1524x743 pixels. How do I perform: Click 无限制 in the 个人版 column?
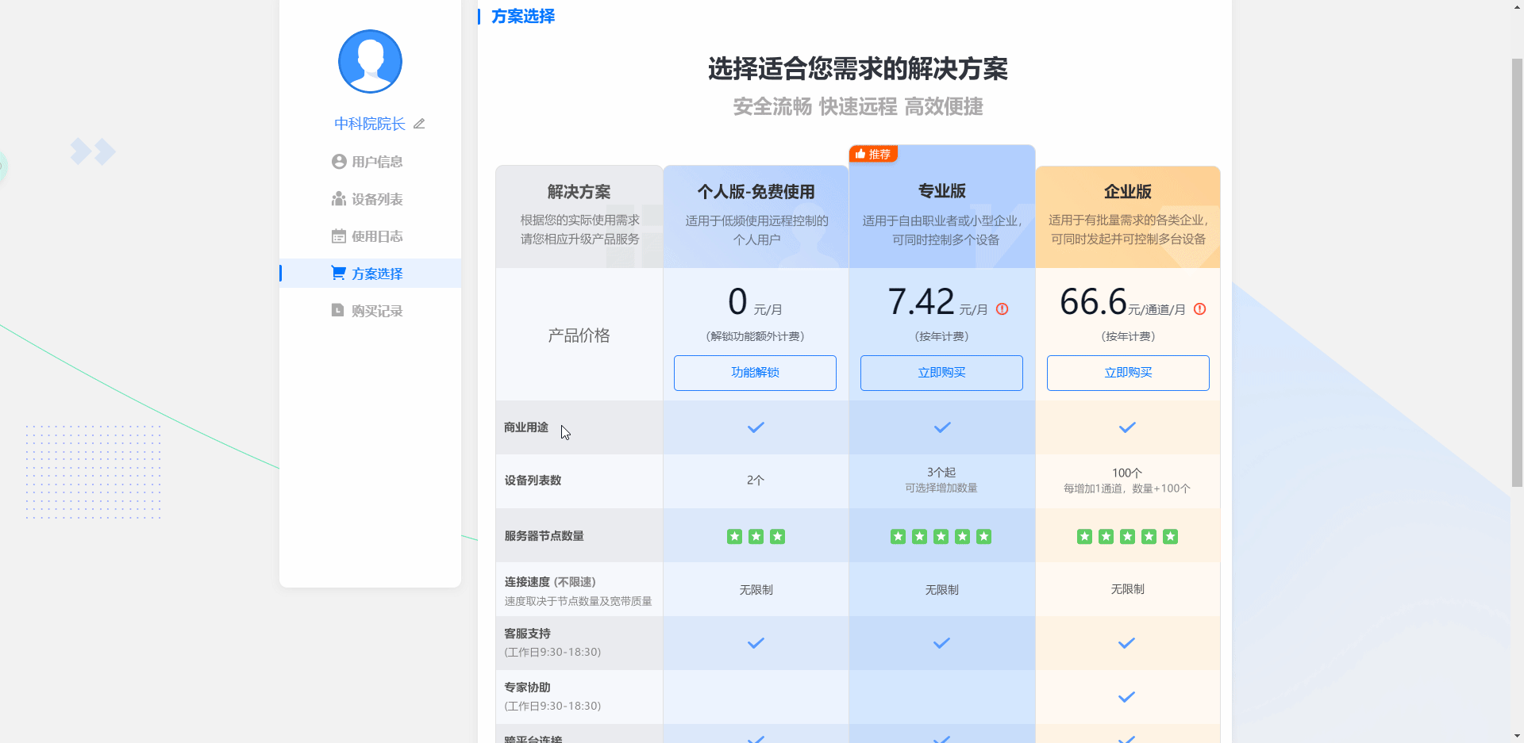coord(756,590)
